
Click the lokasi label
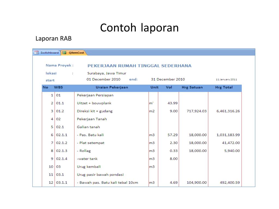coord(51,73)
